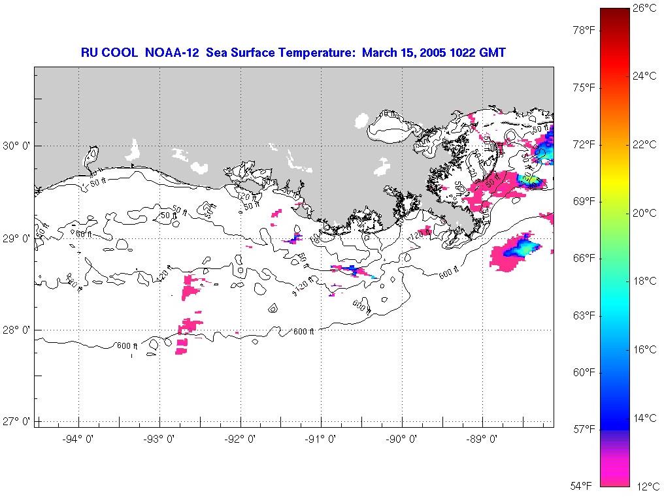Click the '57°F' colorbar label

click(x=584, y=429)
